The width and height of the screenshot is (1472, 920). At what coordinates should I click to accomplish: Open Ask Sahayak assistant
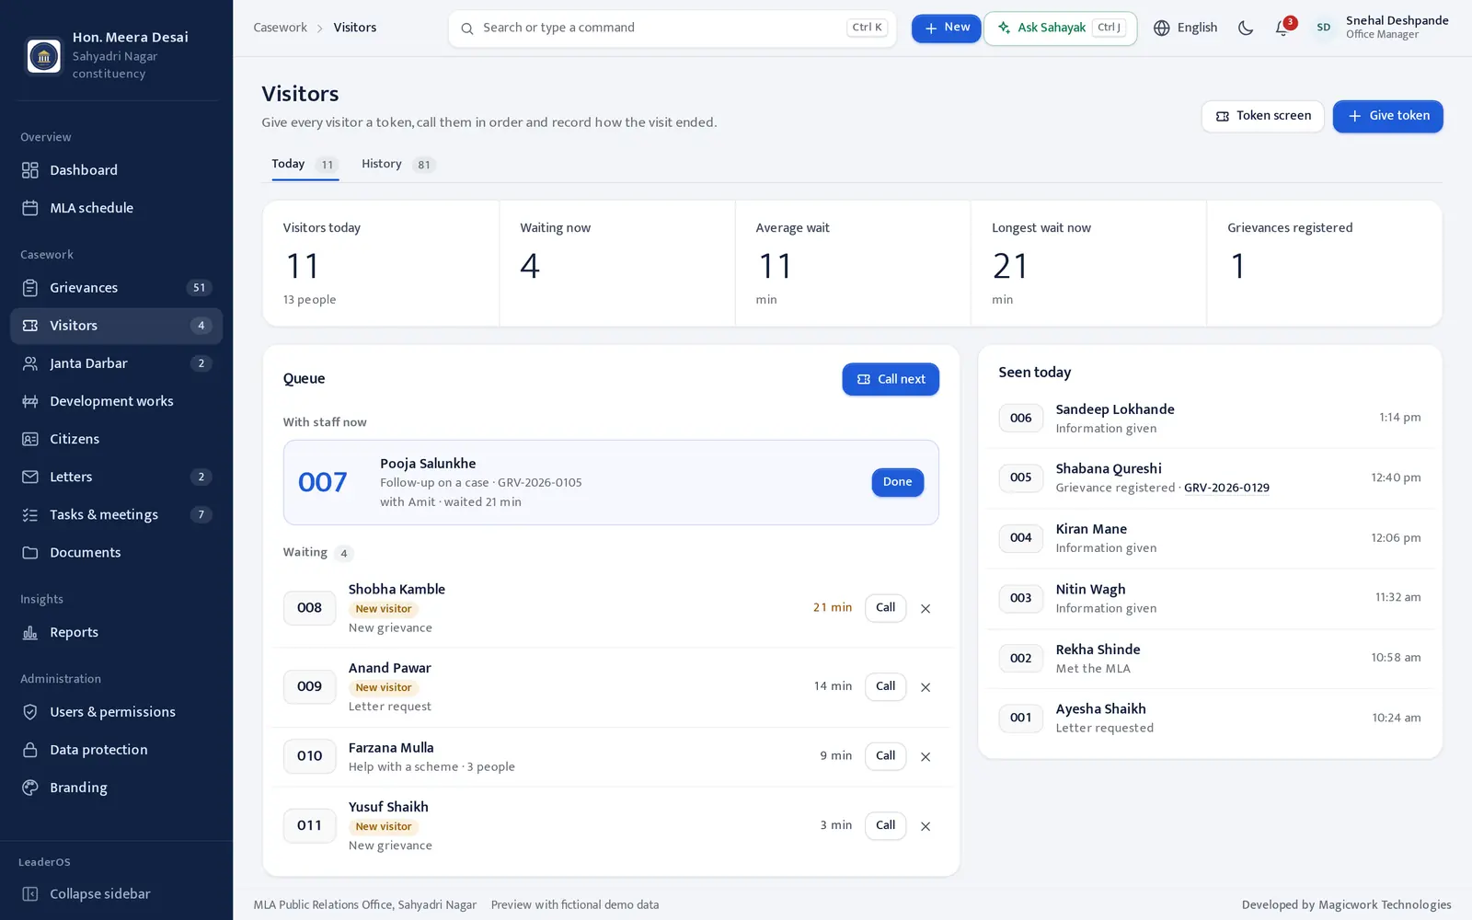coord(1060,29)
